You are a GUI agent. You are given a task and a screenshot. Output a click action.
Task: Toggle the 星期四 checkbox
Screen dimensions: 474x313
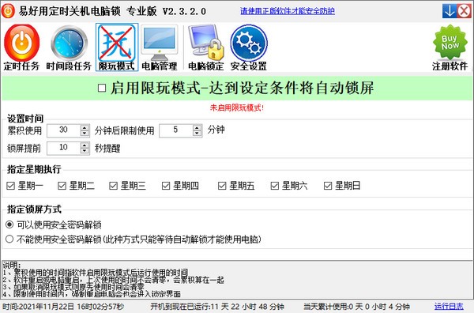pyautogui.click(x=166, y=186)
